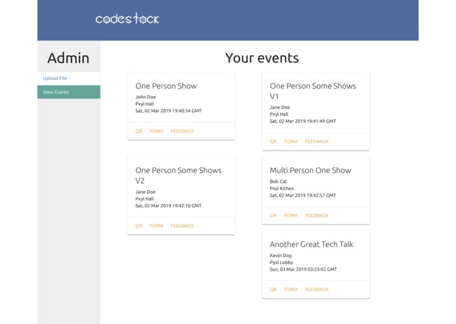Click the Multi Person One Show title
The image size is (456, 324).
310,171
